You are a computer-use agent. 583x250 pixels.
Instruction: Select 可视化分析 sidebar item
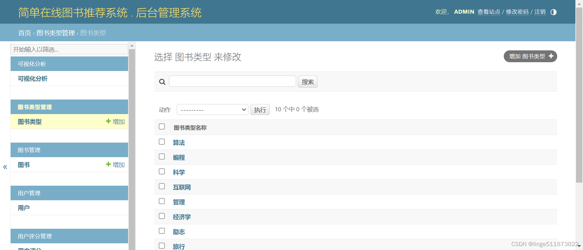point(32,79)
